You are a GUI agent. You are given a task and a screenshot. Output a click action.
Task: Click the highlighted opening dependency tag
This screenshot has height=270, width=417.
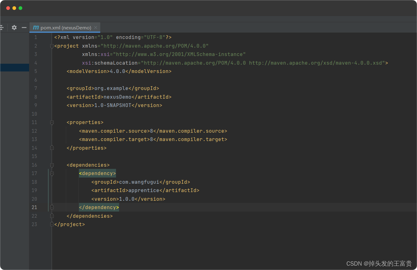(97, 174)
